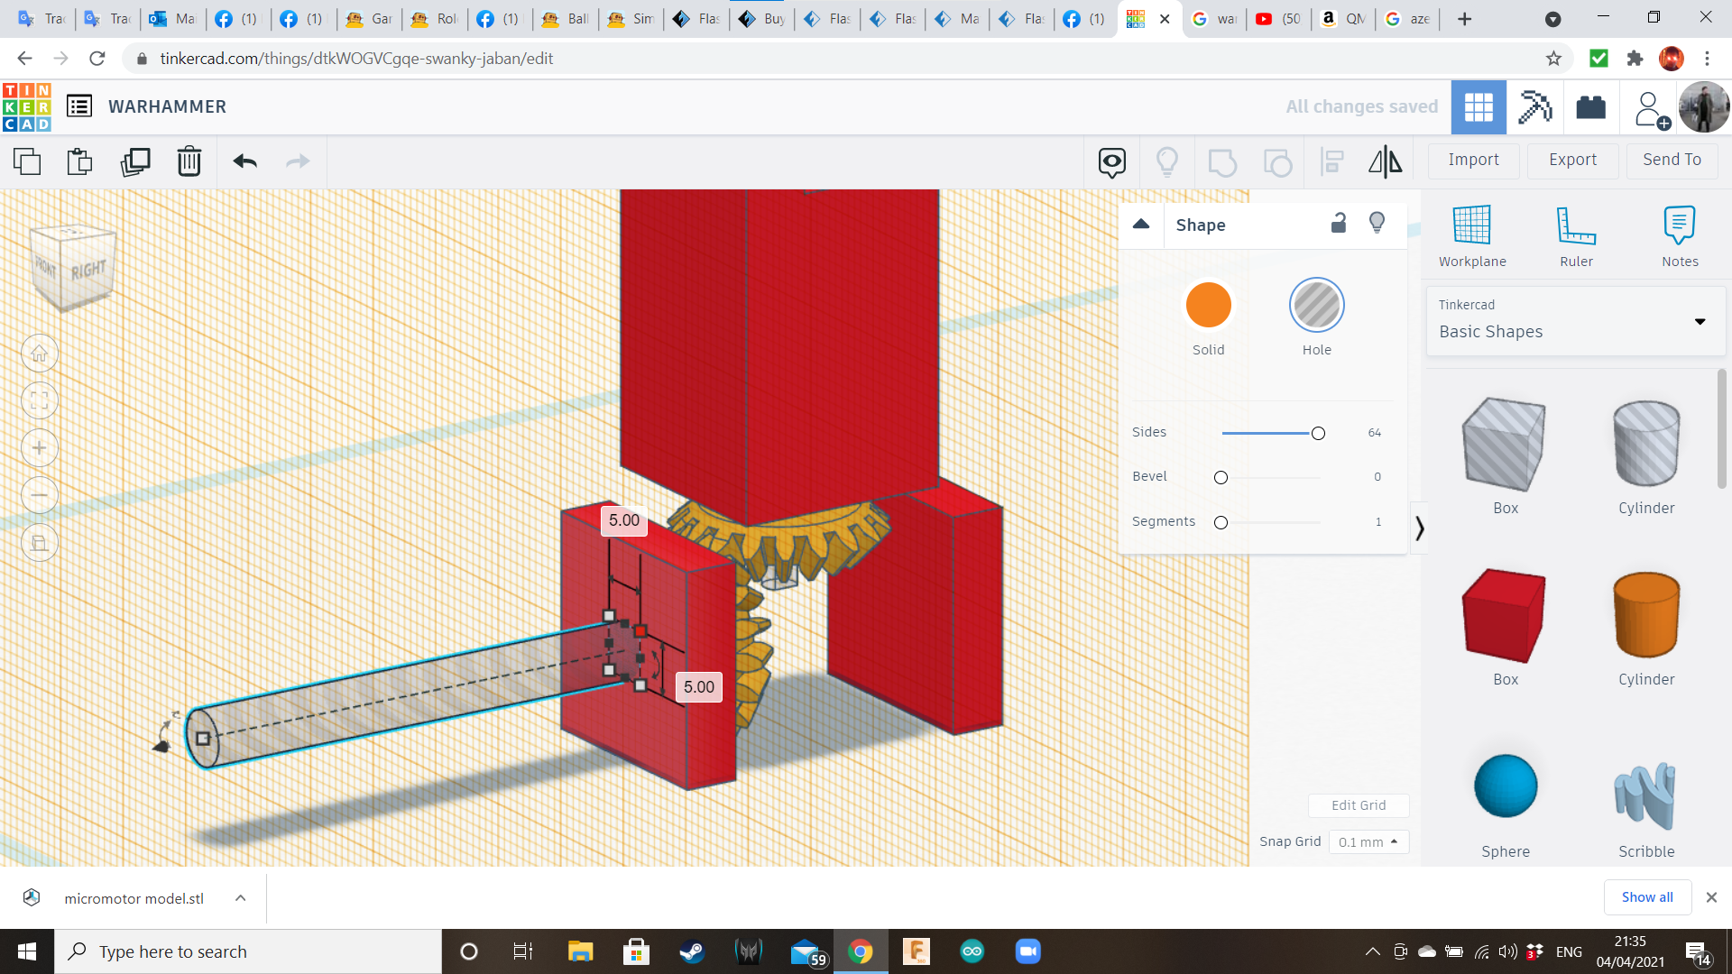The width and height of the screenshot is (1732, 974).
Task: Click the Home view icon
Action: tap(40, 354)
